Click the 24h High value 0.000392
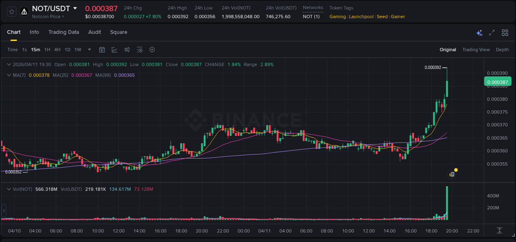Viewport: 516px width, 242px height. pos(178,17)
